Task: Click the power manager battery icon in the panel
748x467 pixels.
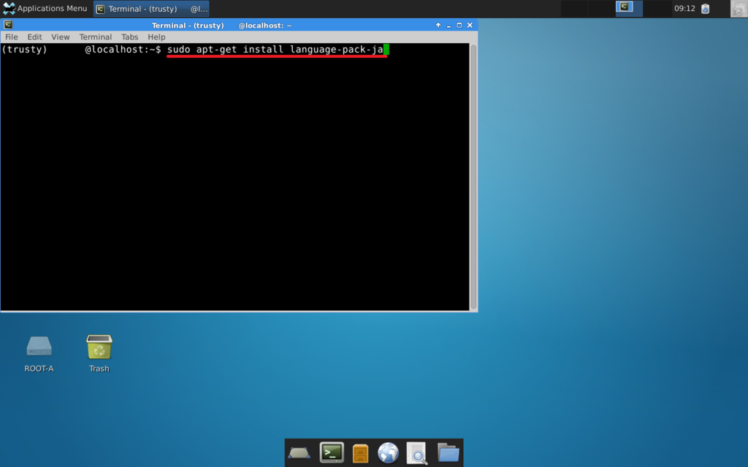Action: click(x=705, y=9)
